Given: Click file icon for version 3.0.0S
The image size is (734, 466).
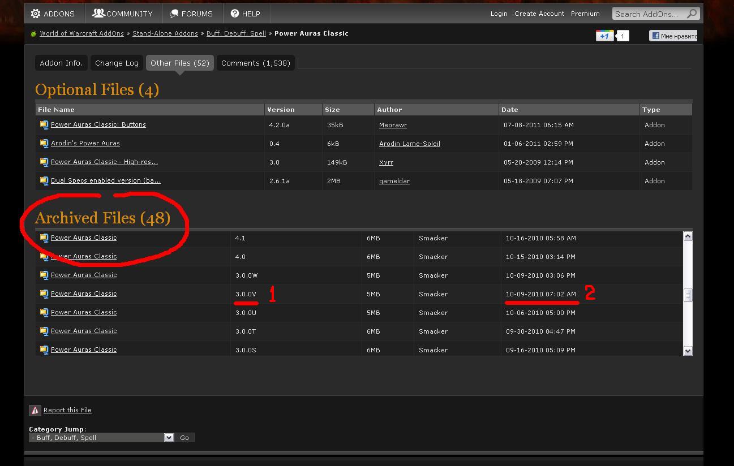Looking at the screenshot, I should point(44,350).
